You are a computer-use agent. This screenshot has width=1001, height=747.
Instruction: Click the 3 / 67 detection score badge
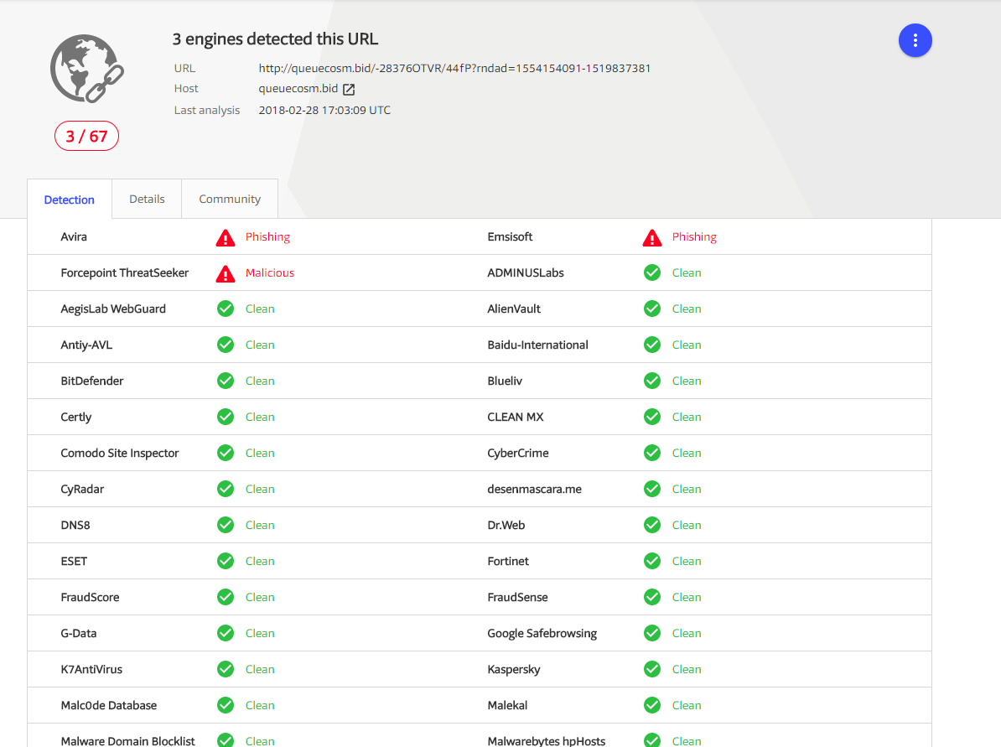click(x=86, y=136)
